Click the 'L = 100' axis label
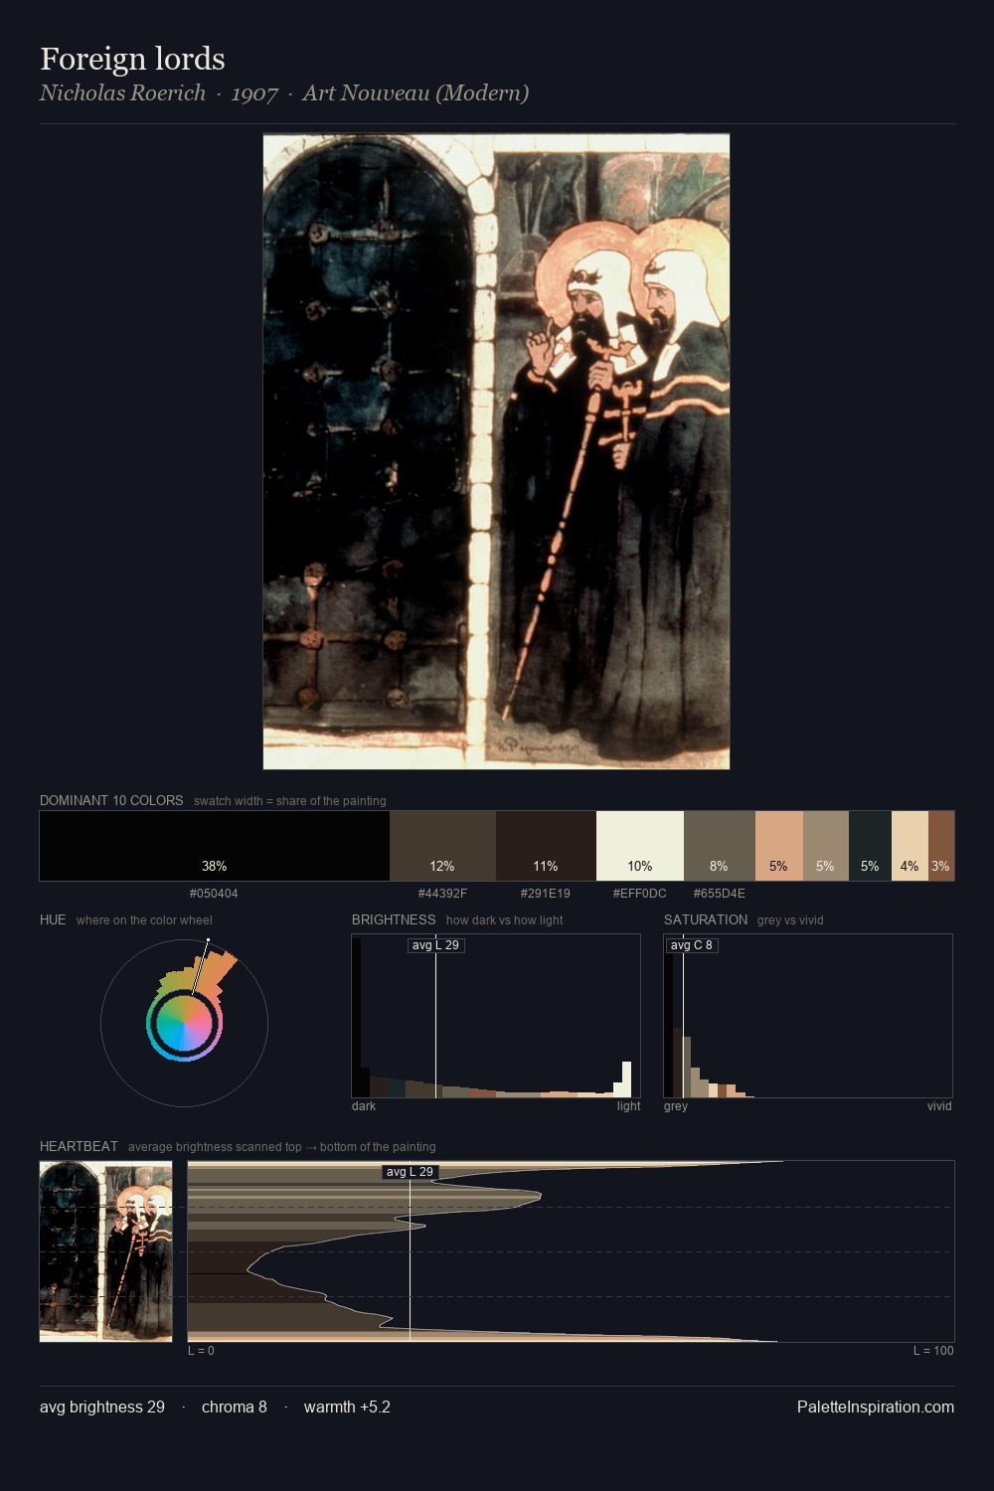The width and height of the screenshot is (994, 1491). 933,1351
